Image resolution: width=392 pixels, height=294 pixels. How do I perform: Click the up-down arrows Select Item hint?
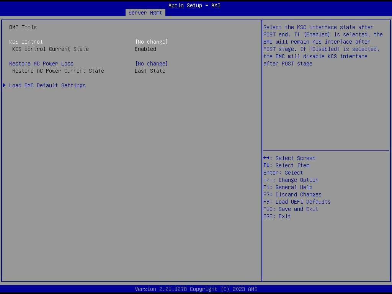[286, 165]
